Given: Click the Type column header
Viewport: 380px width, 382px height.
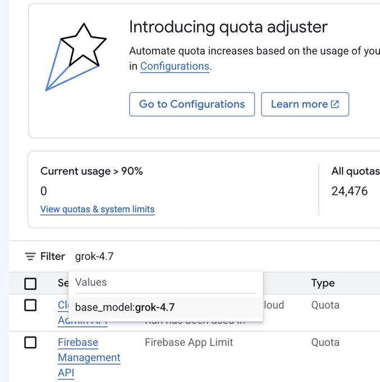Looking at the screenshot, I should point(323,283).
